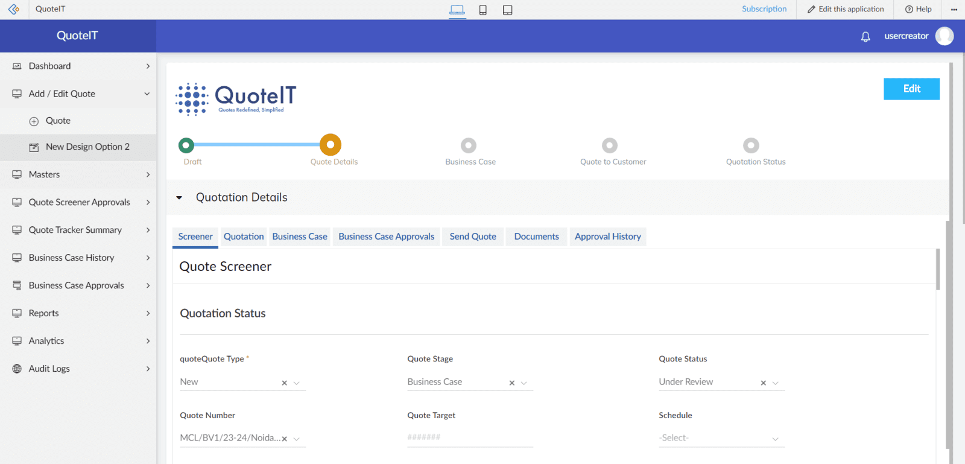Open the three-dots more options menu
The image size is (965, 464).
coord(954,9)
